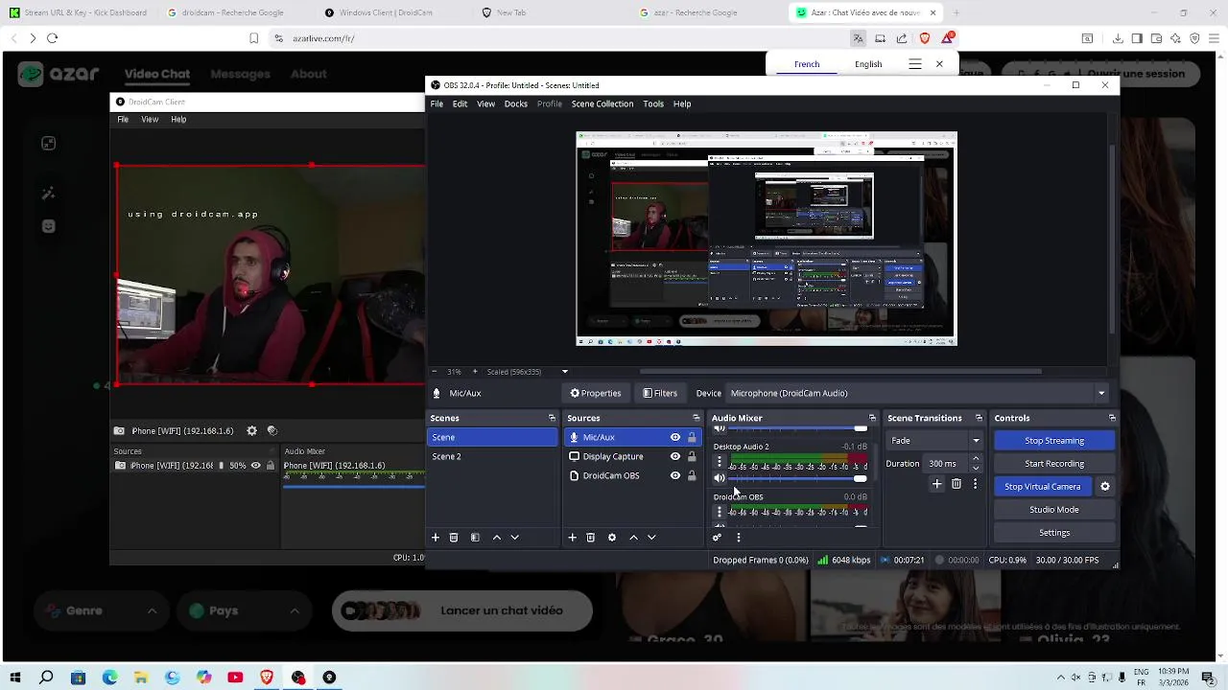
Task: Move scene up in Scenes panel
Action: 496,538
